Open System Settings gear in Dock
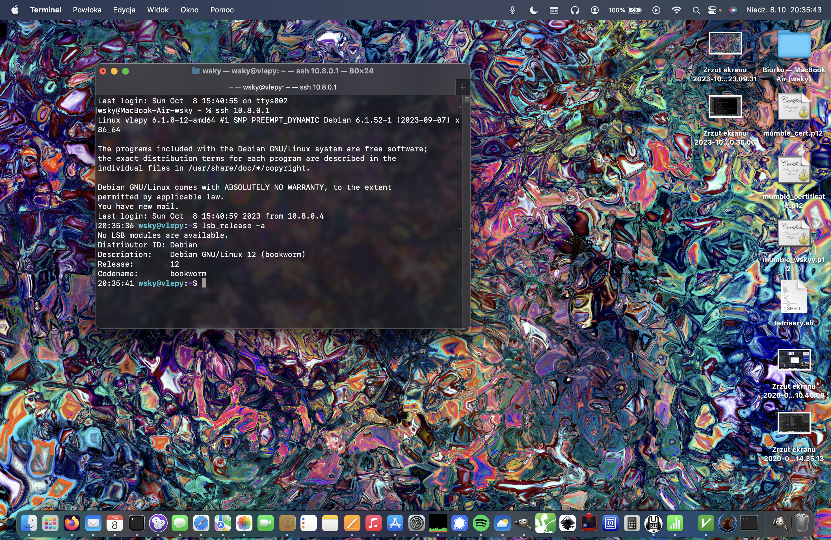Viewport: 831px width, 540px height. tap(417, 523)
